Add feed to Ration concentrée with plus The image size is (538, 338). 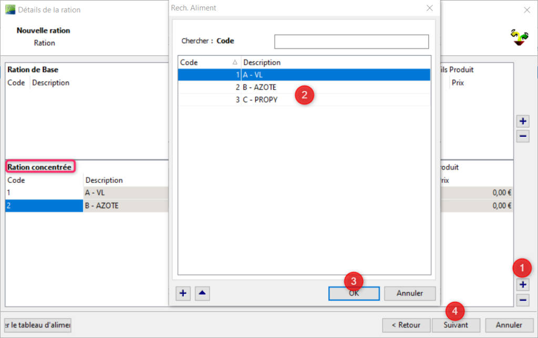pos(523,284)
